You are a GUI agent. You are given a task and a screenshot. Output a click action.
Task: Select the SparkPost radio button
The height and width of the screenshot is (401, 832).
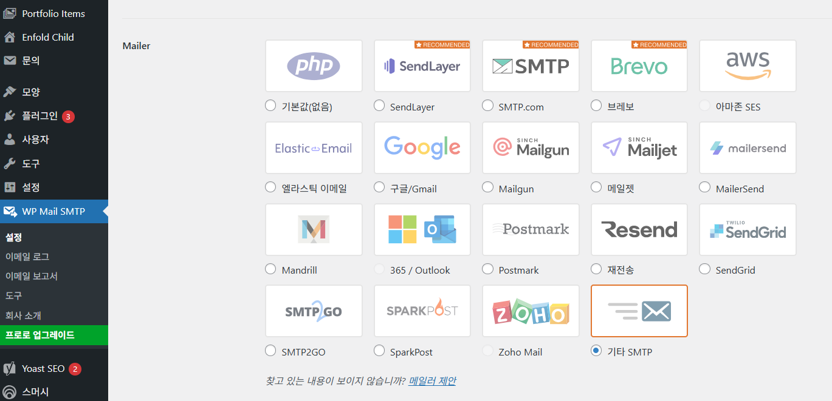pyautogui.click(x=379, y=351)
